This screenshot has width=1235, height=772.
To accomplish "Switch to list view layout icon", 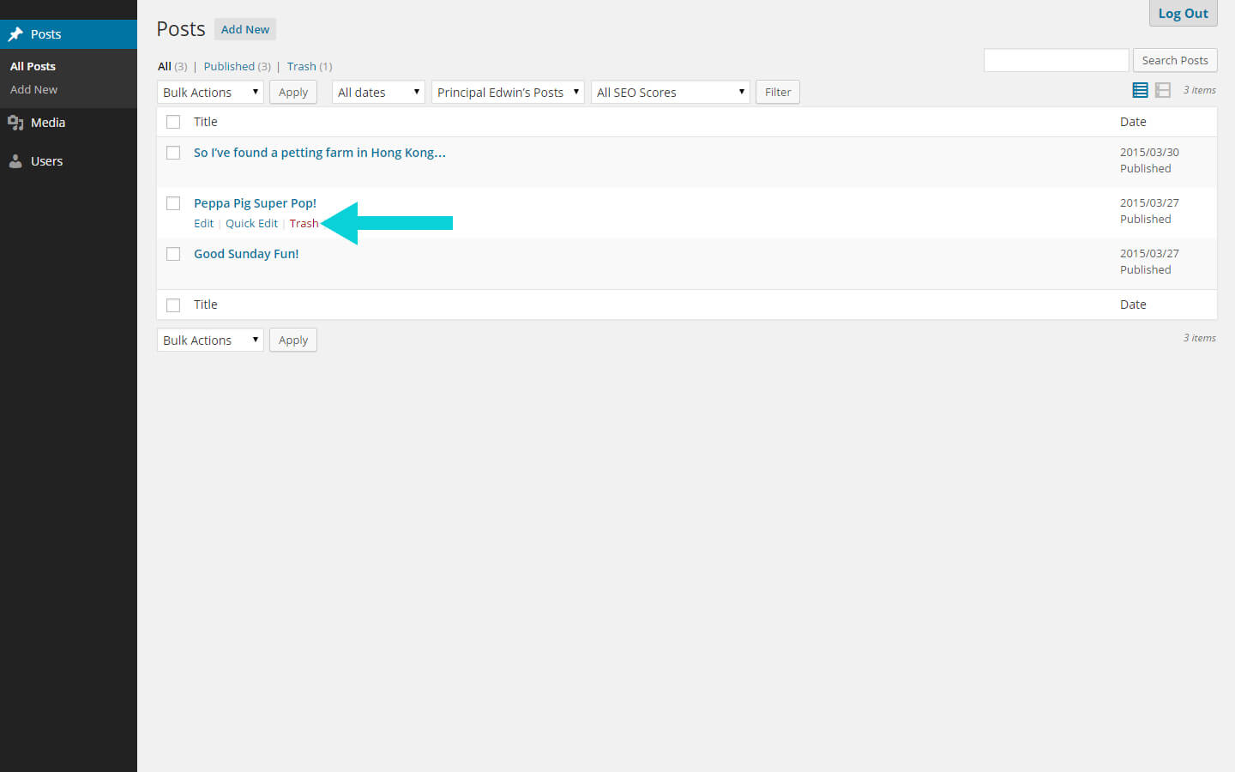I will 1140,89.
